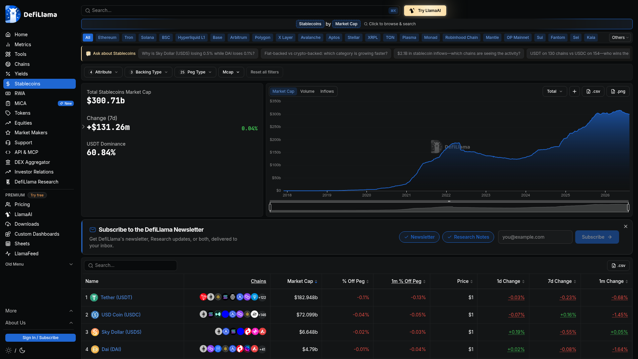Collapse the More section
The image size is (638, 359).
tap(40, 311)
